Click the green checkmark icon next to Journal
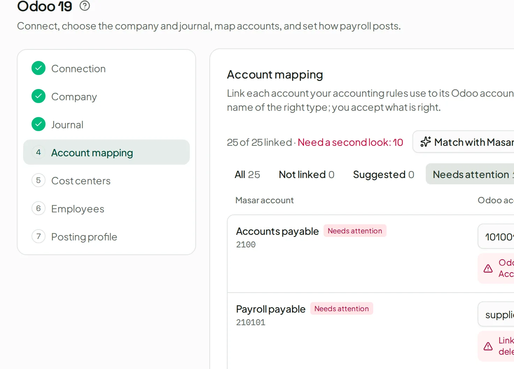This screenshot has width=514, height=369. click(x=39, y=124)
